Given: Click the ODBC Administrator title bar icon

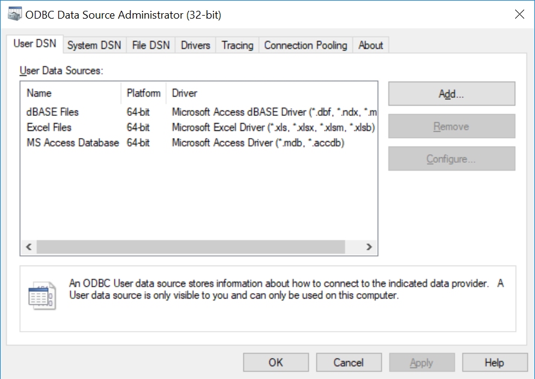Looking at the screenshot, I should (14, 14).
